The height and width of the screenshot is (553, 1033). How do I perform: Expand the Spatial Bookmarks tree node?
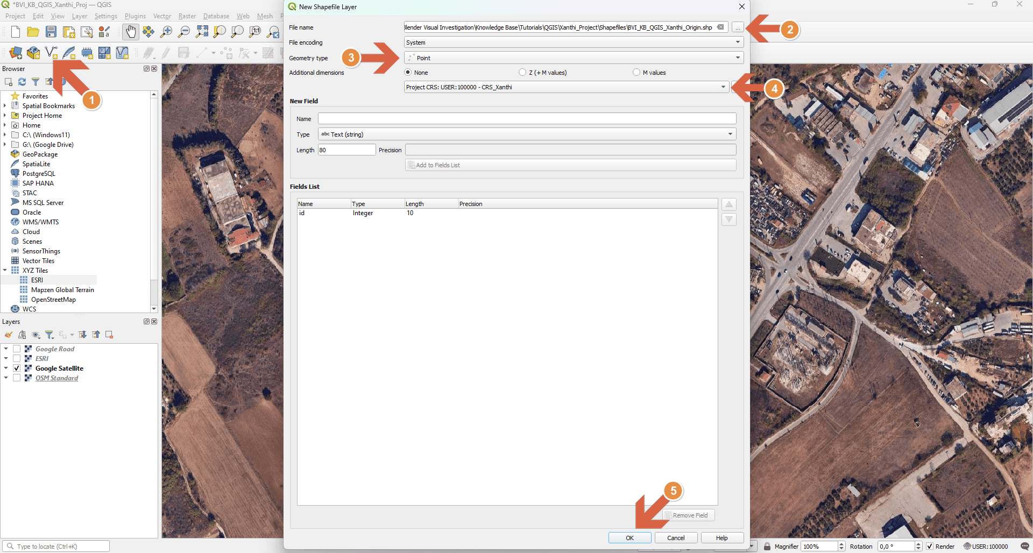coord(5,106)
